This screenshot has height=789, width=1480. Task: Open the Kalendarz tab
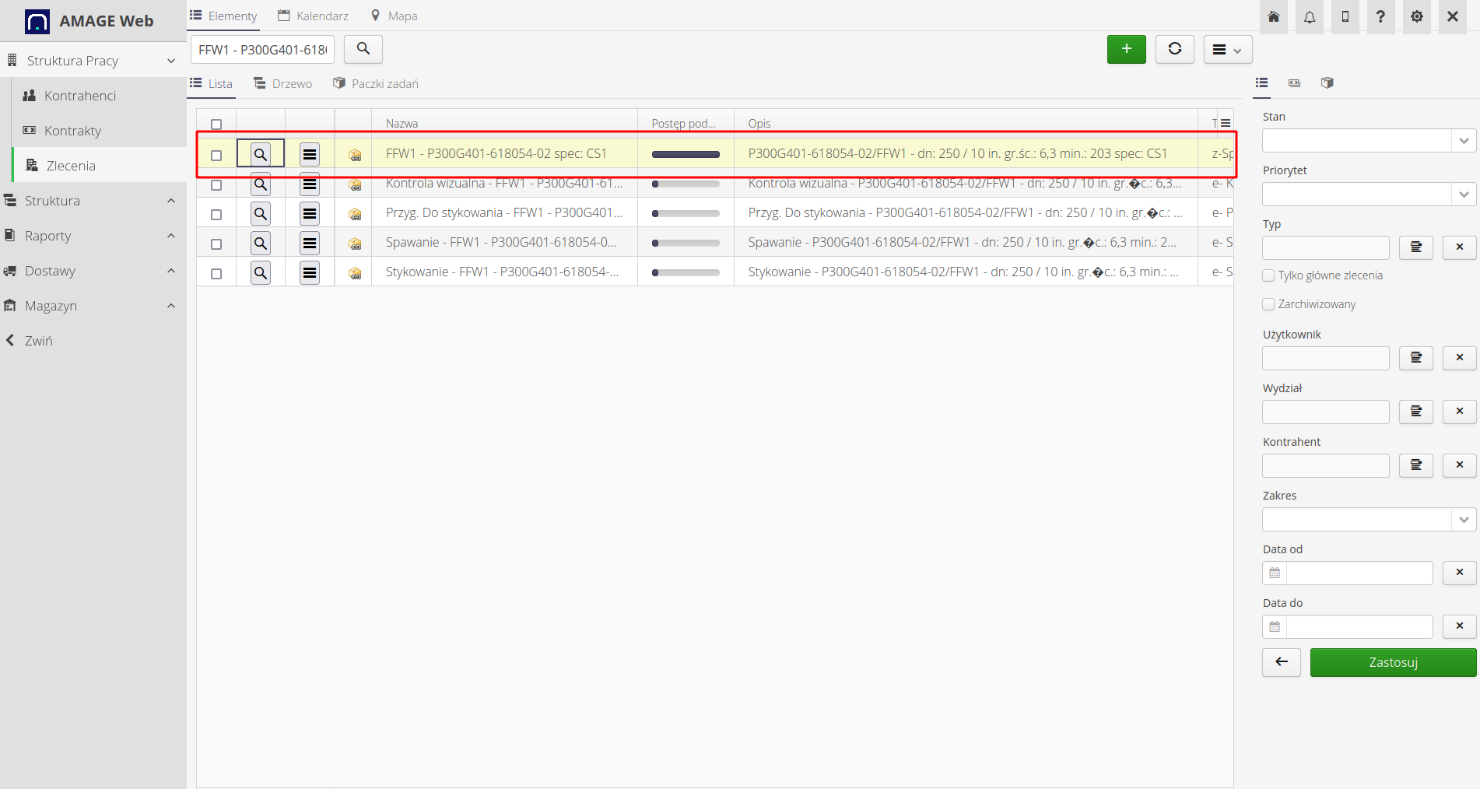pos(314,16)
